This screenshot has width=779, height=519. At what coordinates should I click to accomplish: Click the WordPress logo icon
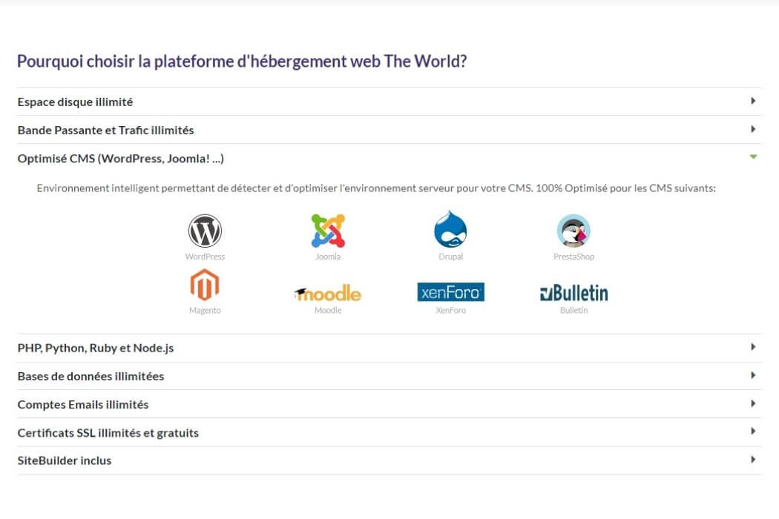(x=205, y=231)
